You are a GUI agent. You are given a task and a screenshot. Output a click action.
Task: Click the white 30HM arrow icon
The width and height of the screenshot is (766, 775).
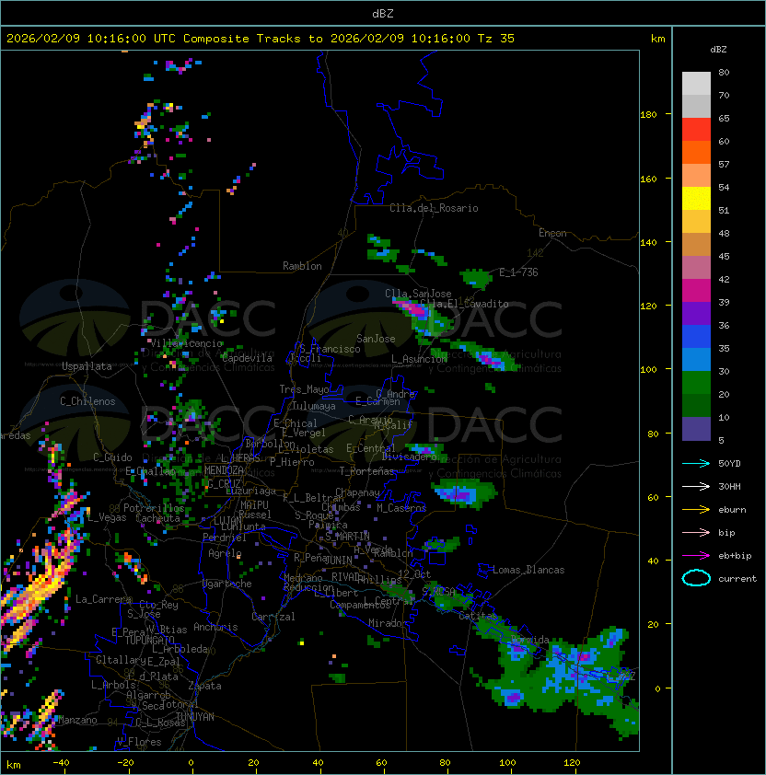(x=696, y=486)
